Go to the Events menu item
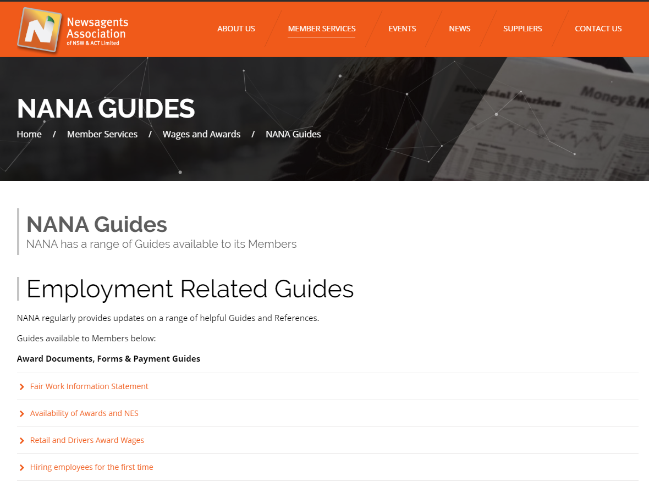This screenshot has height=482, width=649. tap(402, 29)
